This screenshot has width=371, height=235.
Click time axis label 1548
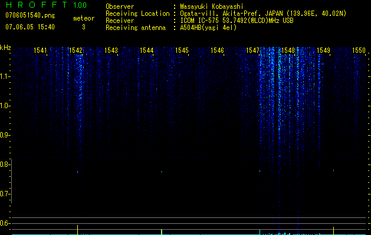pyautogui.click(x=288, y=51)
